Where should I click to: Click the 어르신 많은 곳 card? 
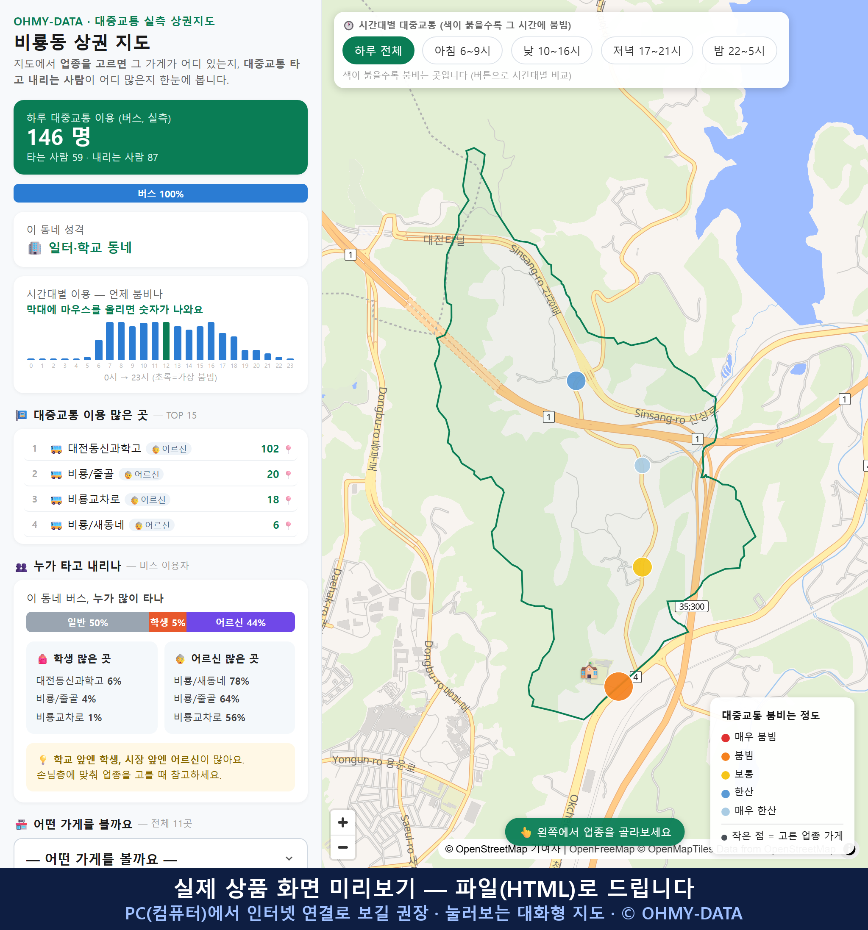pyautogui.click(x=230, y=687)
